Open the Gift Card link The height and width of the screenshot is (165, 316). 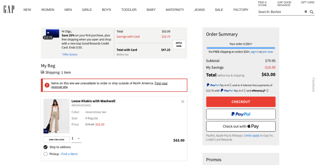307,3
